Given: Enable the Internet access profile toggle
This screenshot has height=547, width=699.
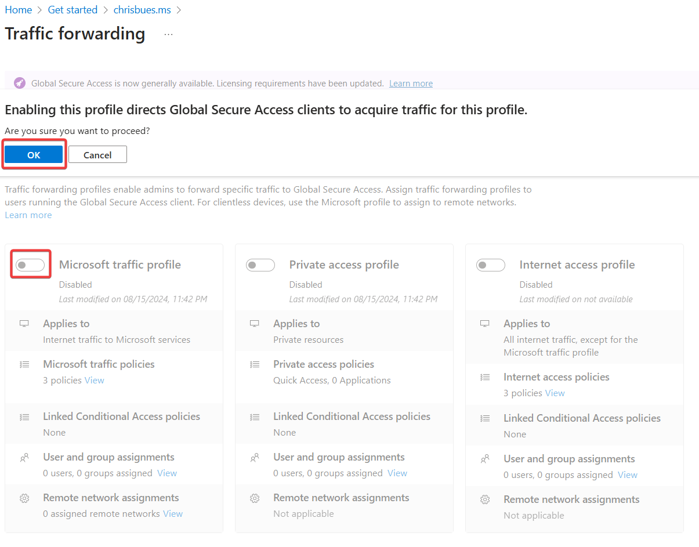Looking at the screenshot, I should pos(491,265).
